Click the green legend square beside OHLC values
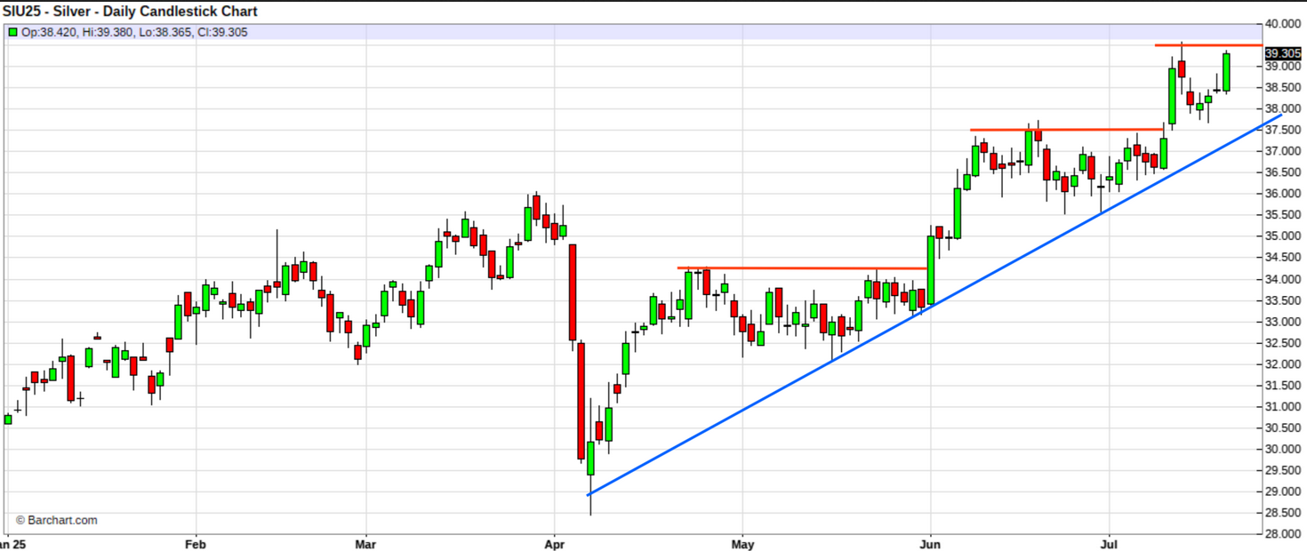The image size is (1307, 551). pos(13,32)
